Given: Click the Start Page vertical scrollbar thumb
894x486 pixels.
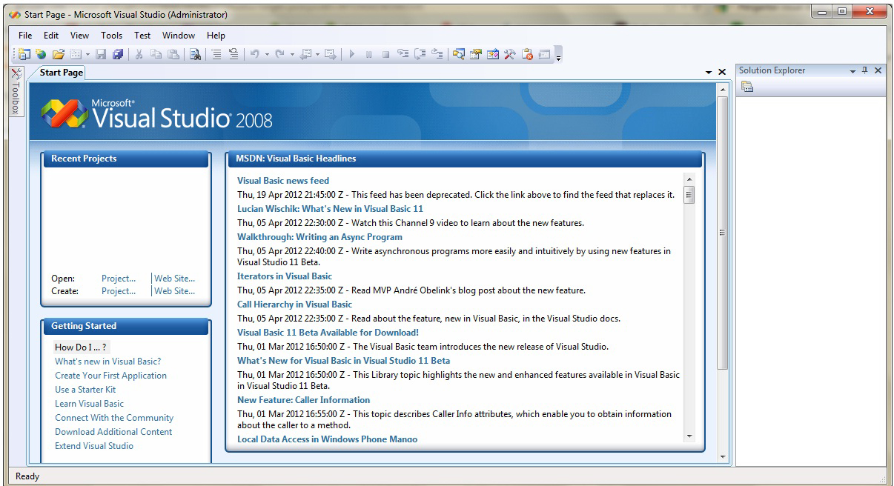Looking at the screenshot, I should [x=723, y=233].
